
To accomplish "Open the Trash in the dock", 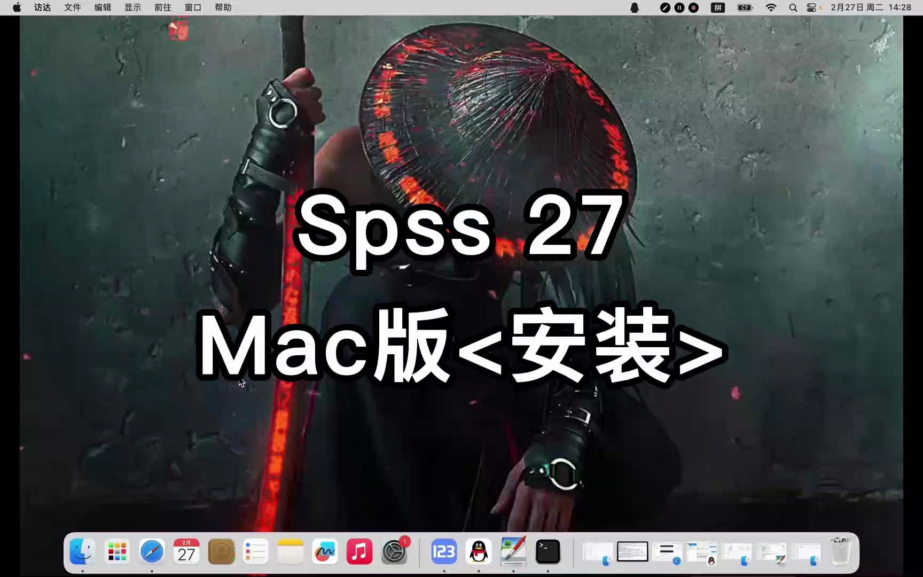I will [840, 551].
